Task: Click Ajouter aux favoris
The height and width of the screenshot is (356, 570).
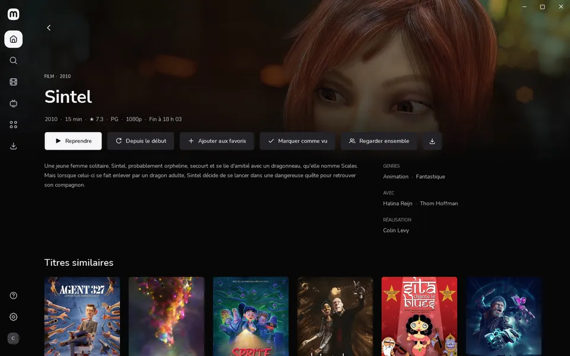Action: click(217, 141)
